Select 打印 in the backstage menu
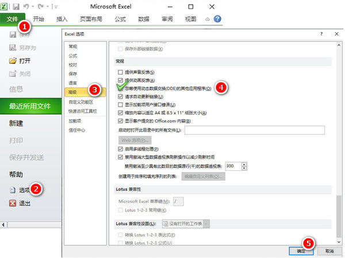The image size is (345, 258). [x=16, y=140]
